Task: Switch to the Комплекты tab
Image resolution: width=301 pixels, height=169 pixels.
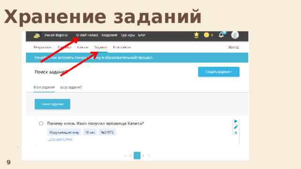Action: 122,47
